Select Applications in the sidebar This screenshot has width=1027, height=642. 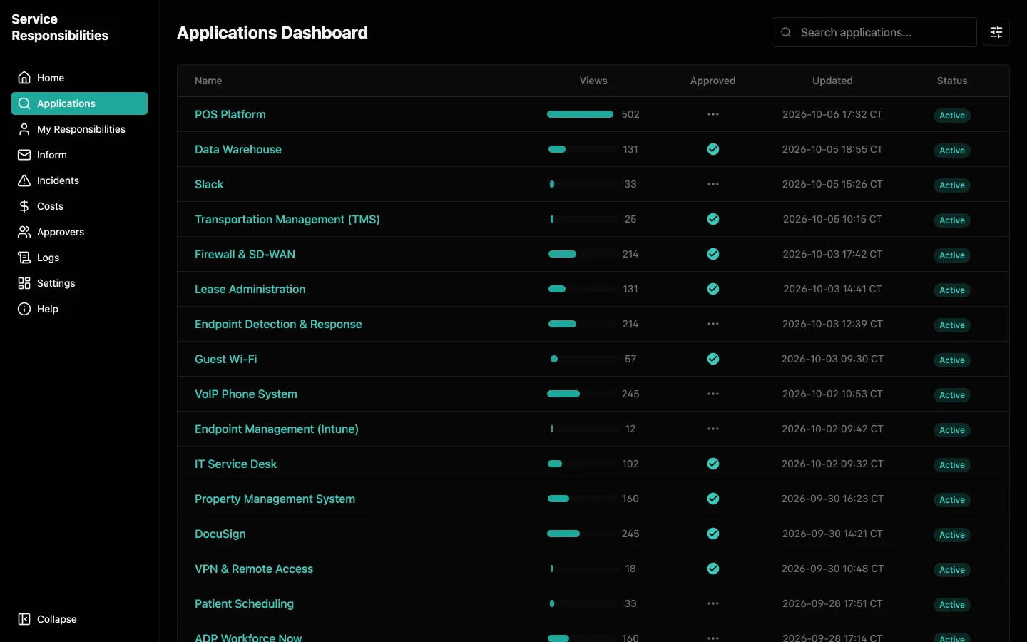[79, 103]
